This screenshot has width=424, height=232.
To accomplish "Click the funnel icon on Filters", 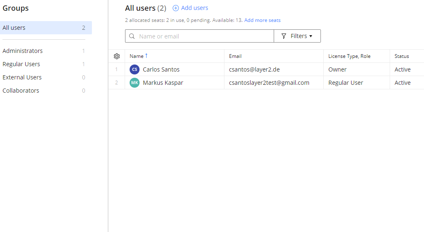I will tap(284, 36).
